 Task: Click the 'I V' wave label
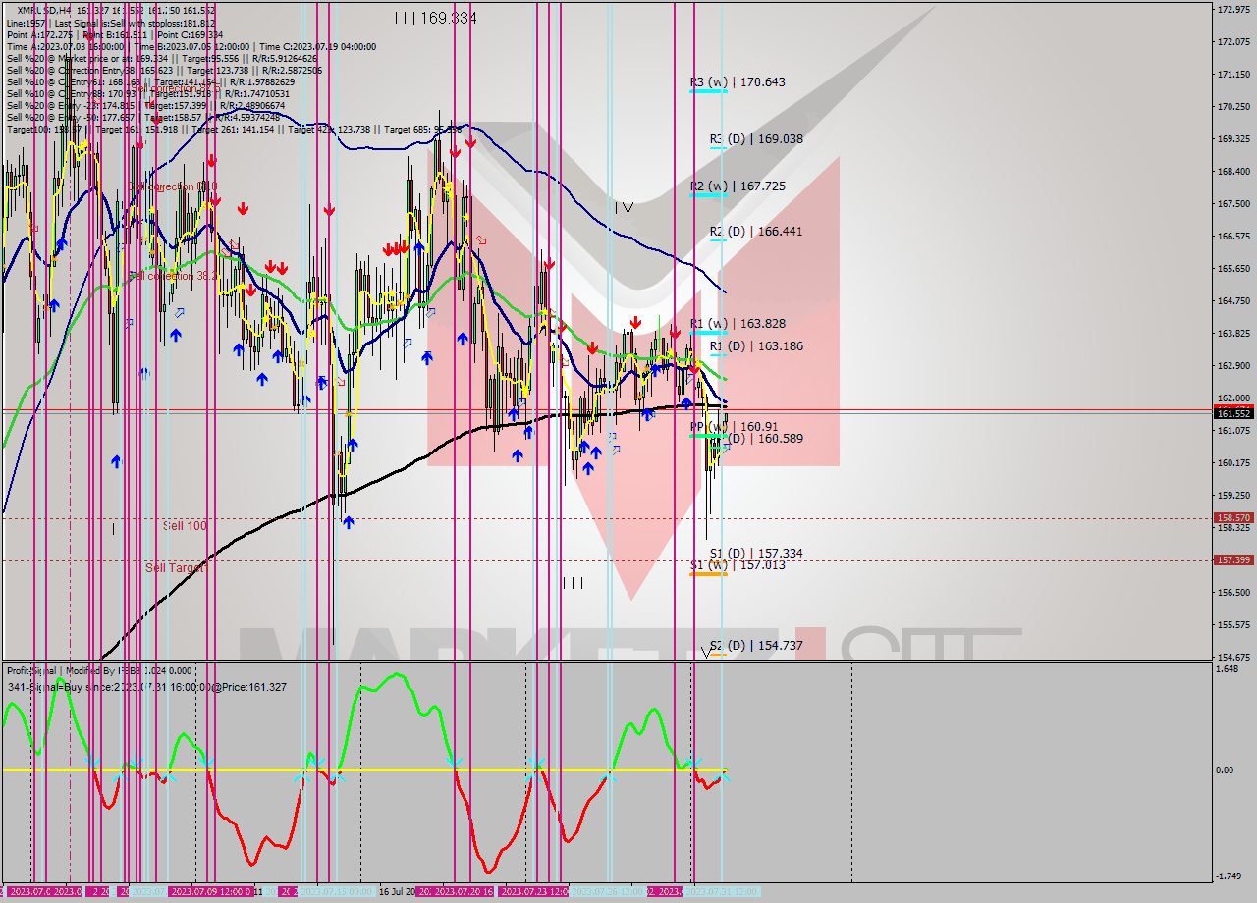click(624, 208)
